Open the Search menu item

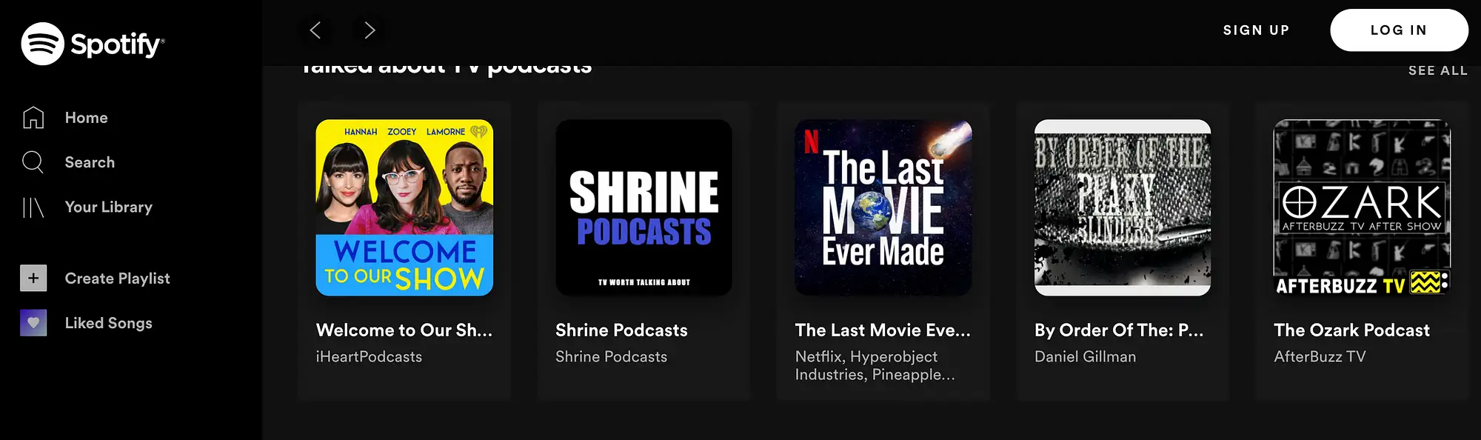pyautogui.click(x=90, y=162)
